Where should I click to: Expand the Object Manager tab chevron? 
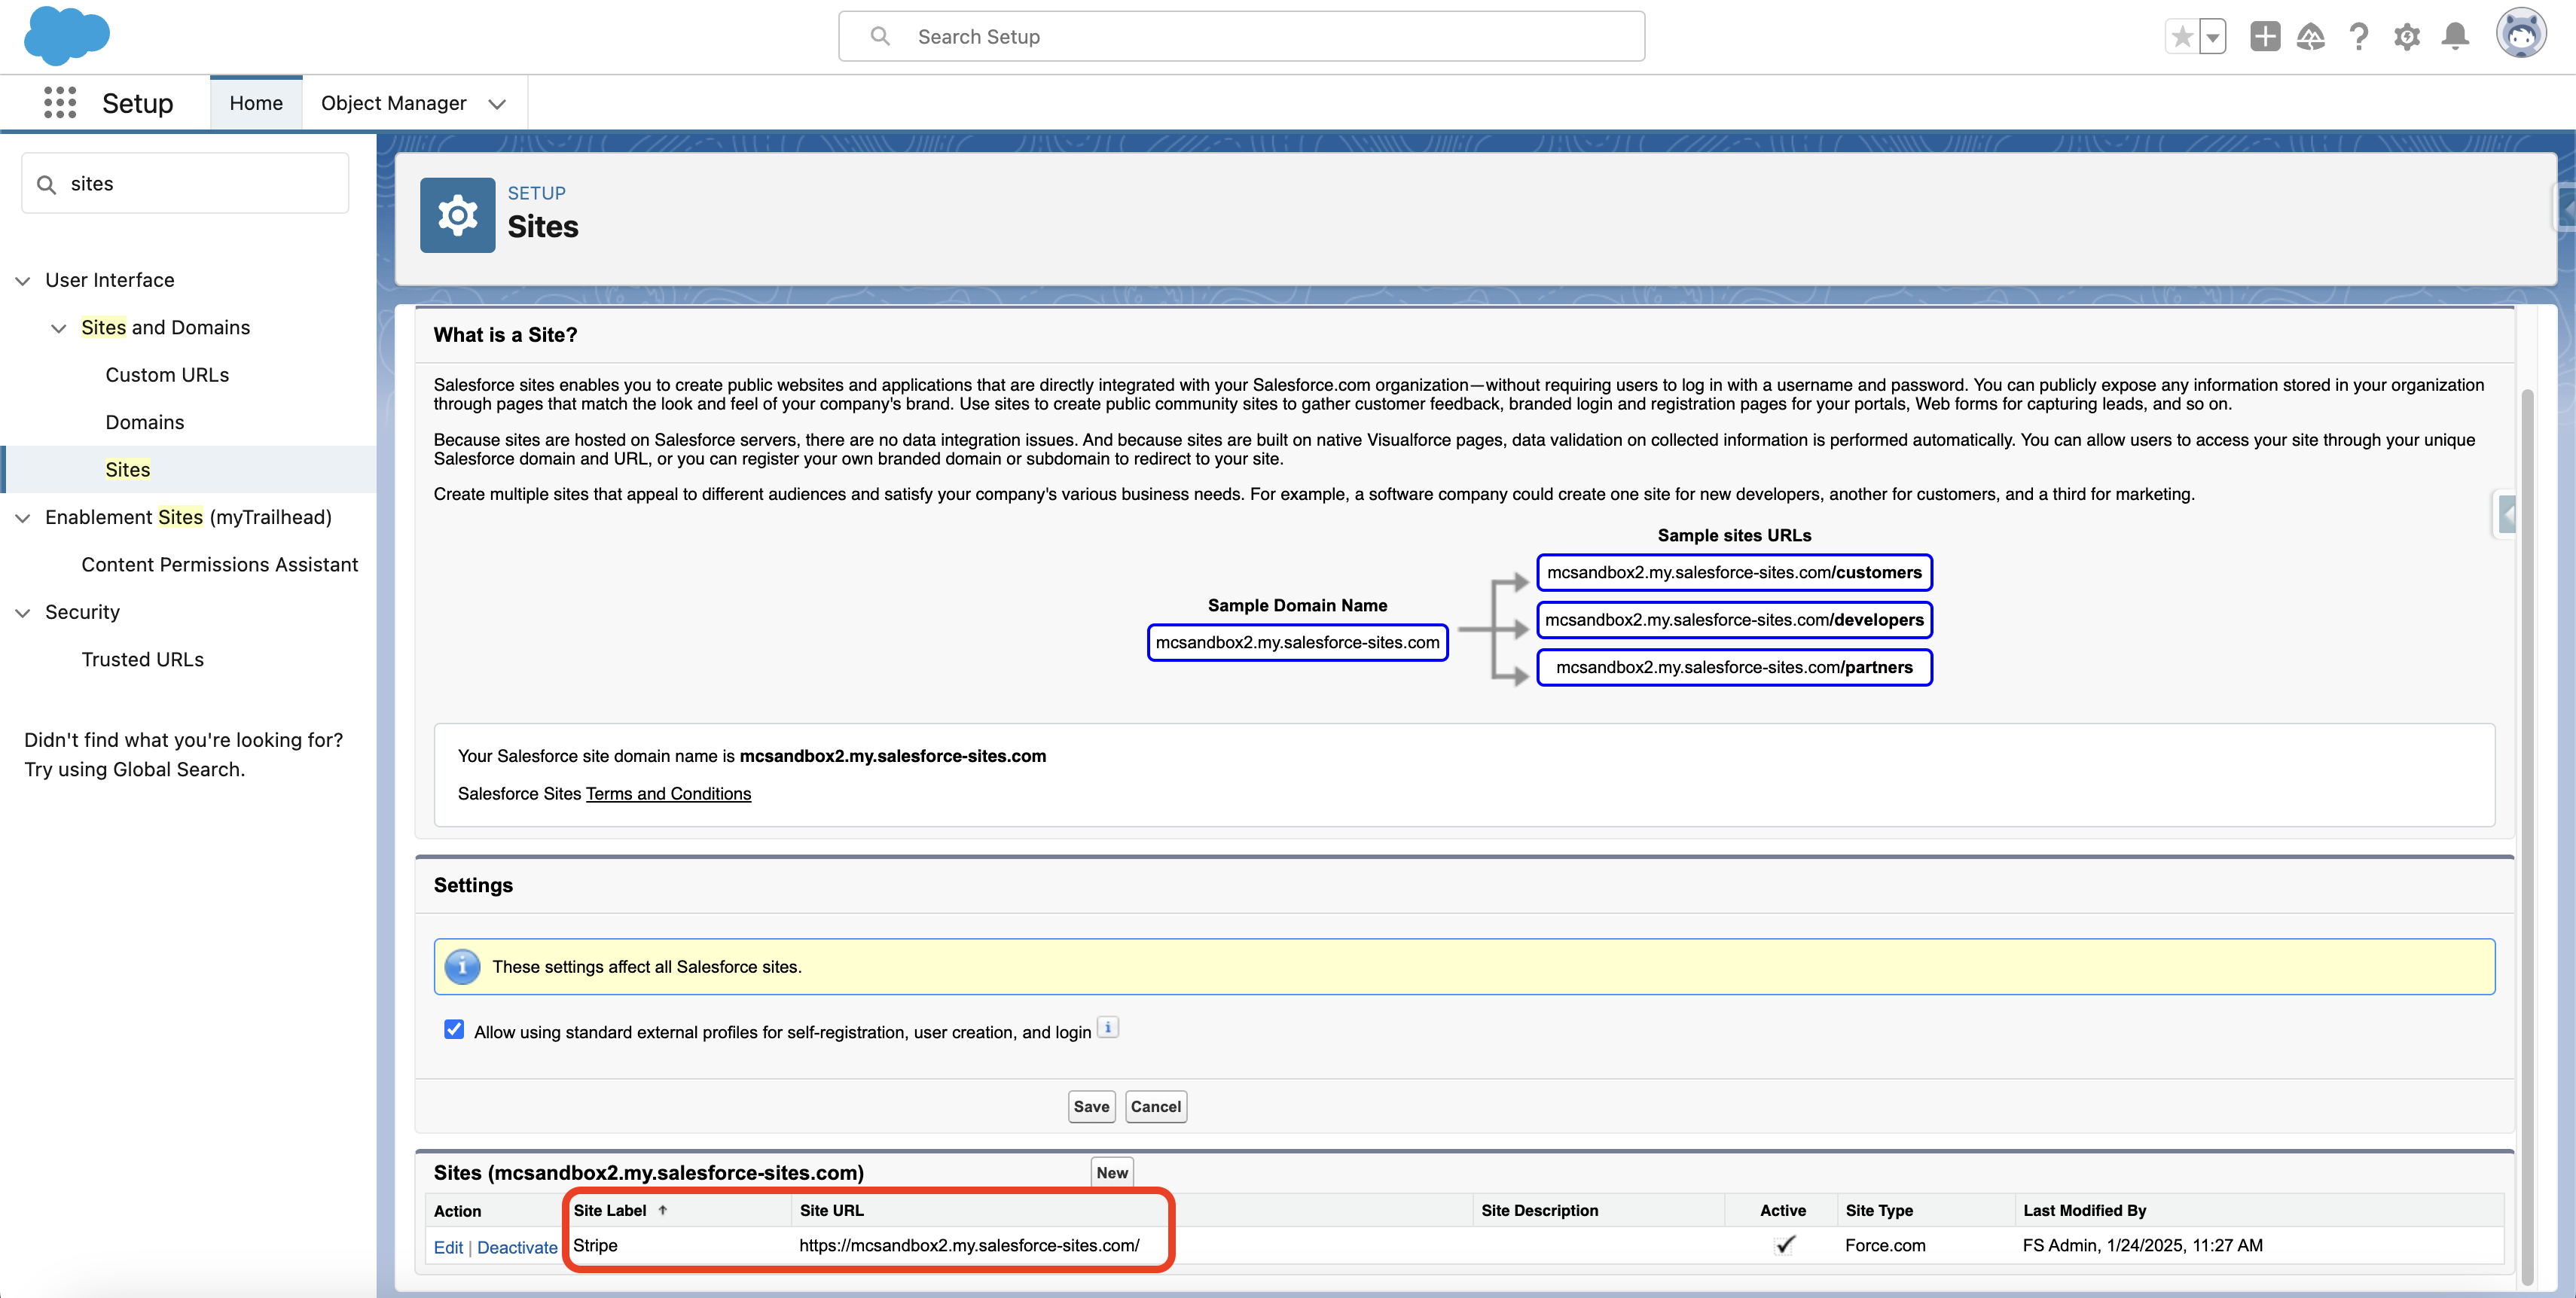[x=497, y=104]
